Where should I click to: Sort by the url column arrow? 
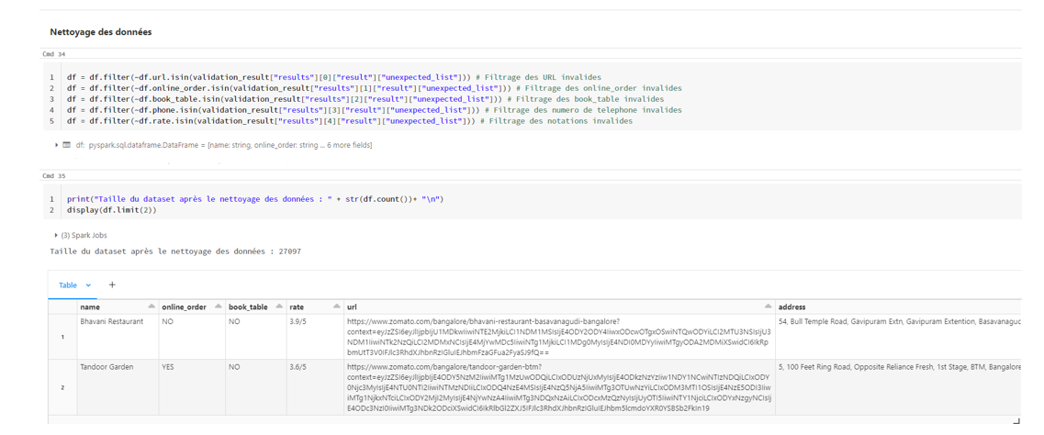coord(769,307)
